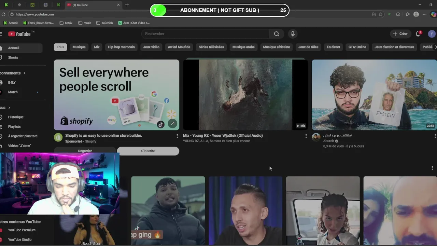Image resolution: width=437 pixels, height=246 pixels.
Task: Open browser settings three-dot menu
Action: point(425,14)
